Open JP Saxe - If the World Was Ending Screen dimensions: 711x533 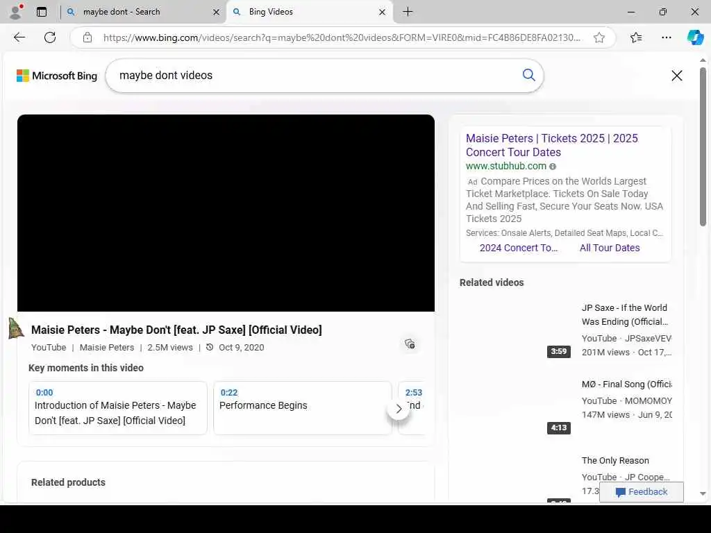pyautogui.click(x=625, y=314)
